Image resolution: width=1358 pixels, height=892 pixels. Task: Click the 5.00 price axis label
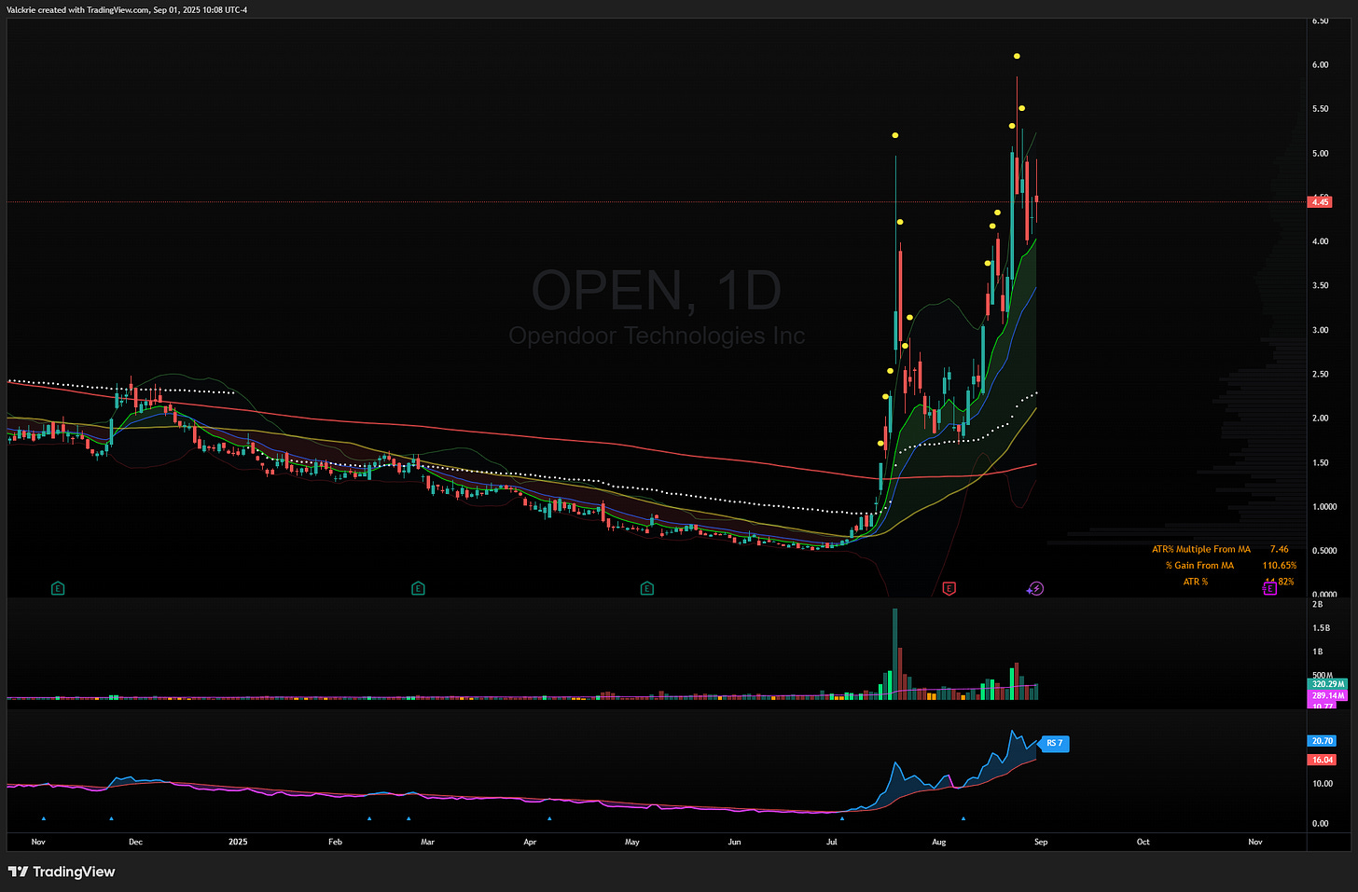tap(1320, 154)
